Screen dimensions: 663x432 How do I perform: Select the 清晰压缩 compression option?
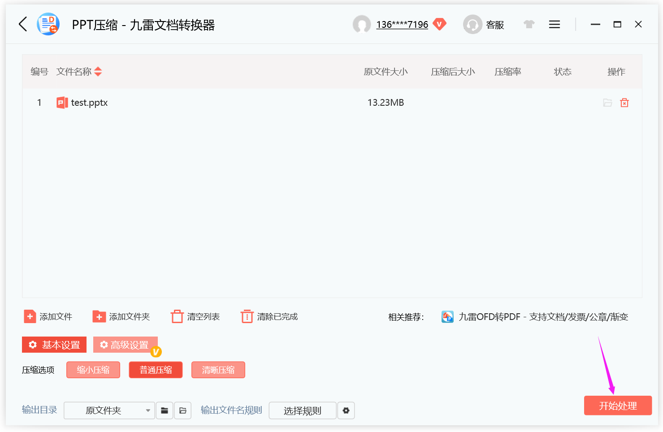click(x=218, y=370)
